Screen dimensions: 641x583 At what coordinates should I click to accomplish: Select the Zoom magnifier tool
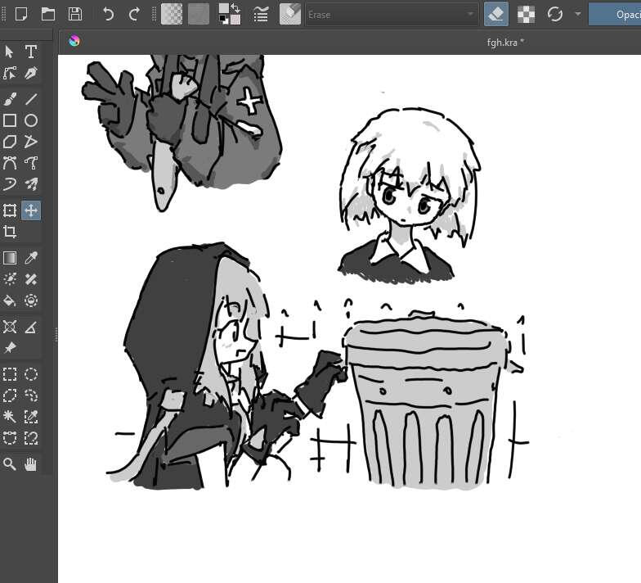click(x=10, y=464)
